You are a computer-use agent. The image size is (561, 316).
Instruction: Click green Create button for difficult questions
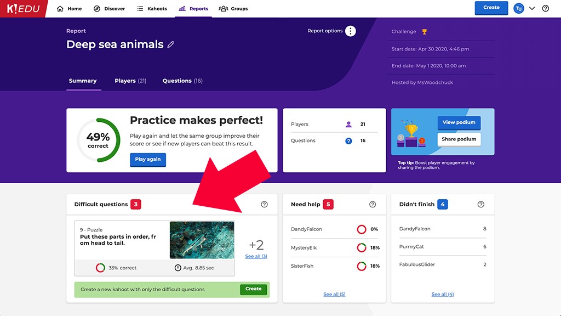tap(253, 289)
